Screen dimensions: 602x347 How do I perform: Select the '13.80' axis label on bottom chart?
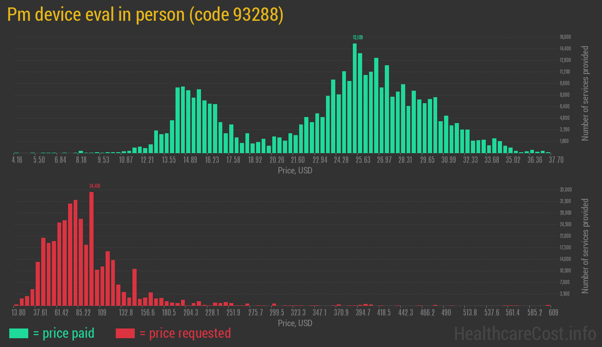coord(19,313)
